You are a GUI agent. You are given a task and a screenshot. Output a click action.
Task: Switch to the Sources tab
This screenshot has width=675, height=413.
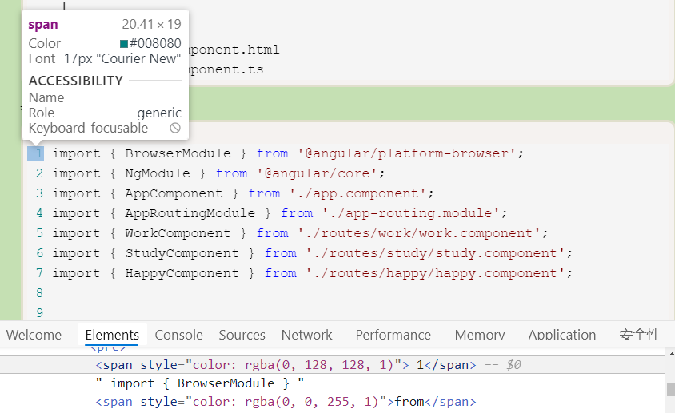pyautogui.click(x=242, y=335)
